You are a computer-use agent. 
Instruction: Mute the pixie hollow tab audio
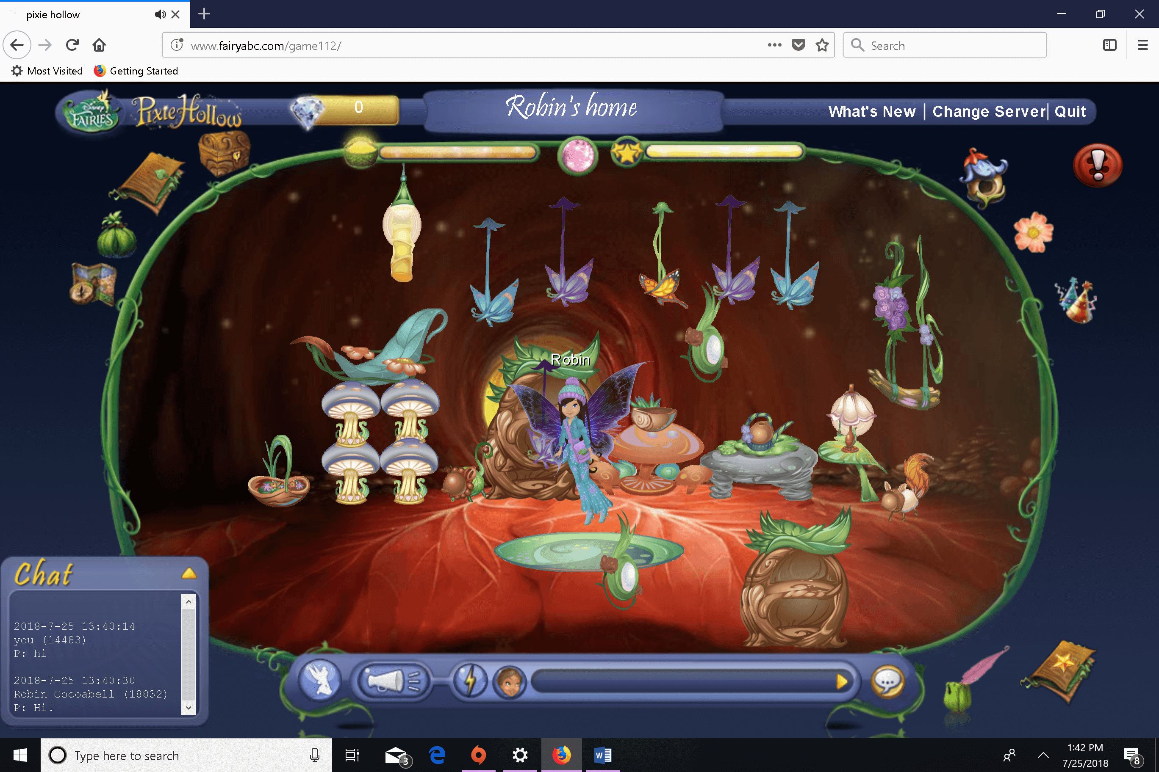point(160,14)
